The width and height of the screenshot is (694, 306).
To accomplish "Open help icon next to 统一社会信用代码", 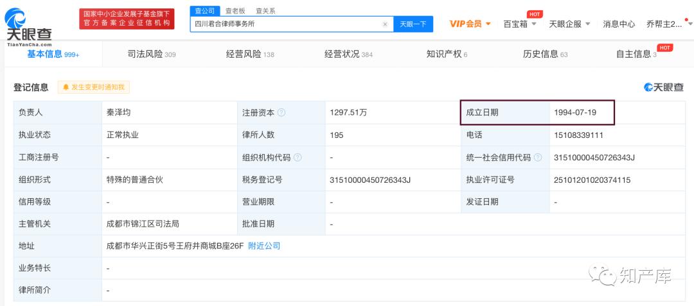I will pos(538,157).
